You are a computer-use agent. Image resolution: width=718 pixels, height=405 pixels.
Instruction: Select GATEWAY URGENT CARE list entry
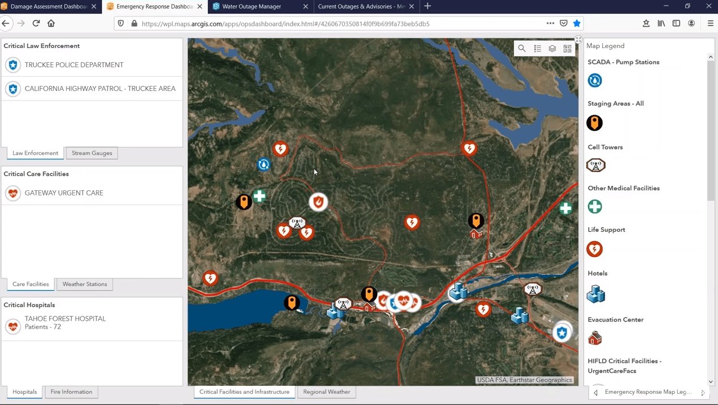92,193
